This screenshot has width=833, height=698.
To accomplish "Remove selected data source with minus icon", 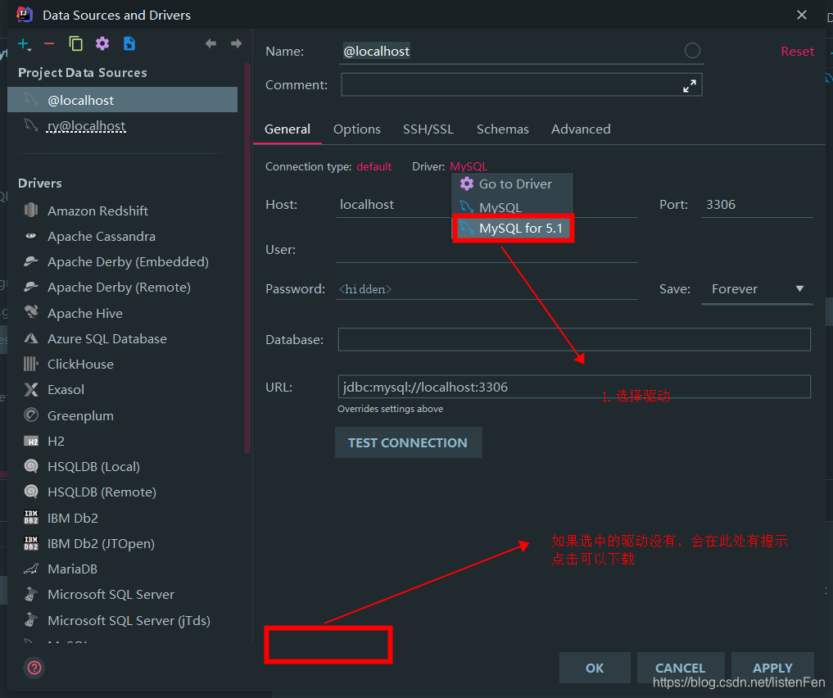I will coord(49,44).
